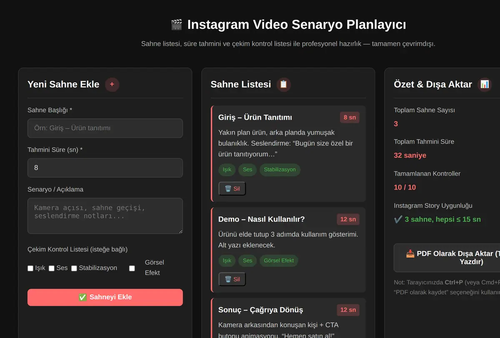Click the Sahneyi Ekle button
Screen dimensions: 500x338
105,297
